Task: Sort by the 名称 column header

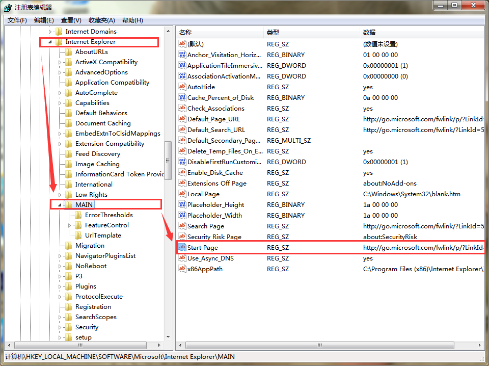Action: coord(219,32)
